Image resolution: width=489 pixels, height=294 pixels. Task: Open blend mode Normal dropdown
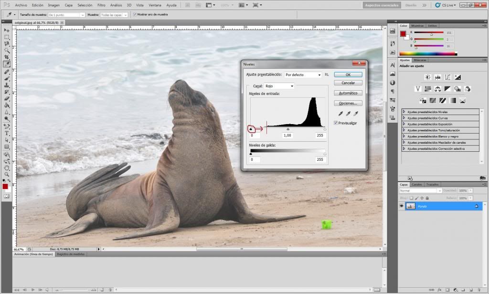[420, 190]
